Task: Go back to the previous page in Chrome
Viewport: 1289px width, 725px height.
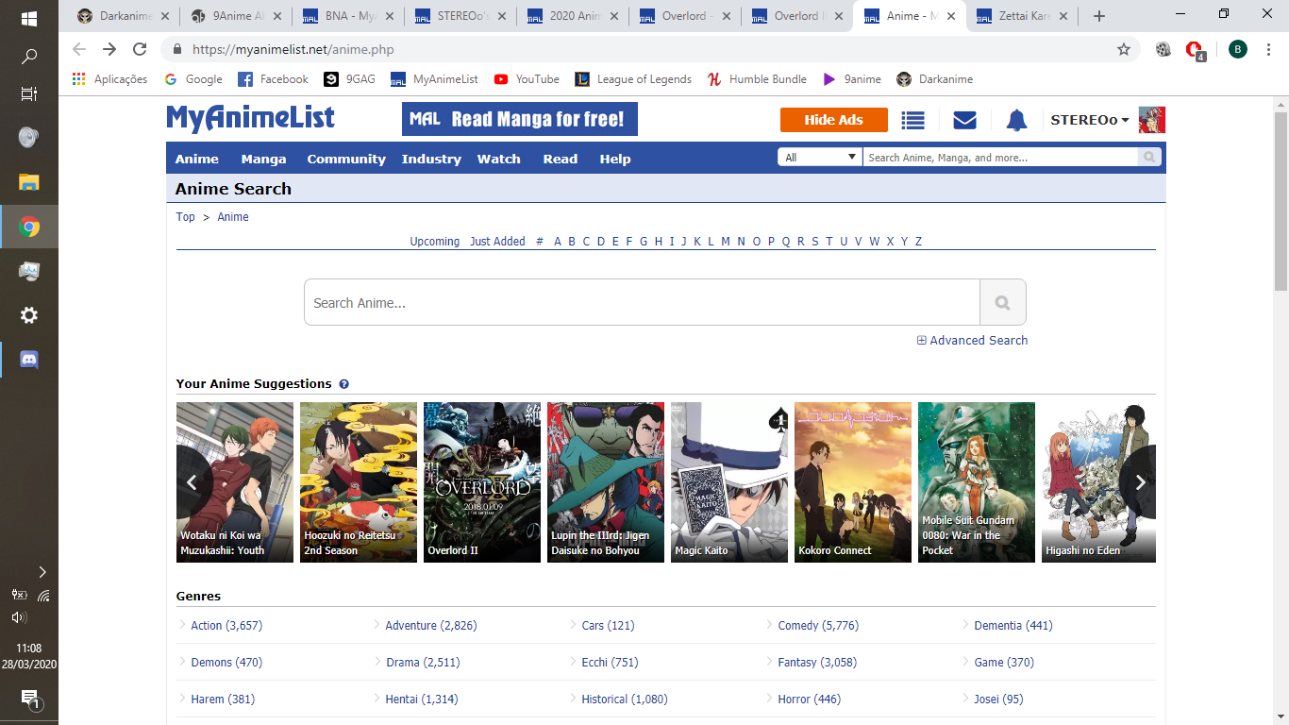Action: point(78,49)
